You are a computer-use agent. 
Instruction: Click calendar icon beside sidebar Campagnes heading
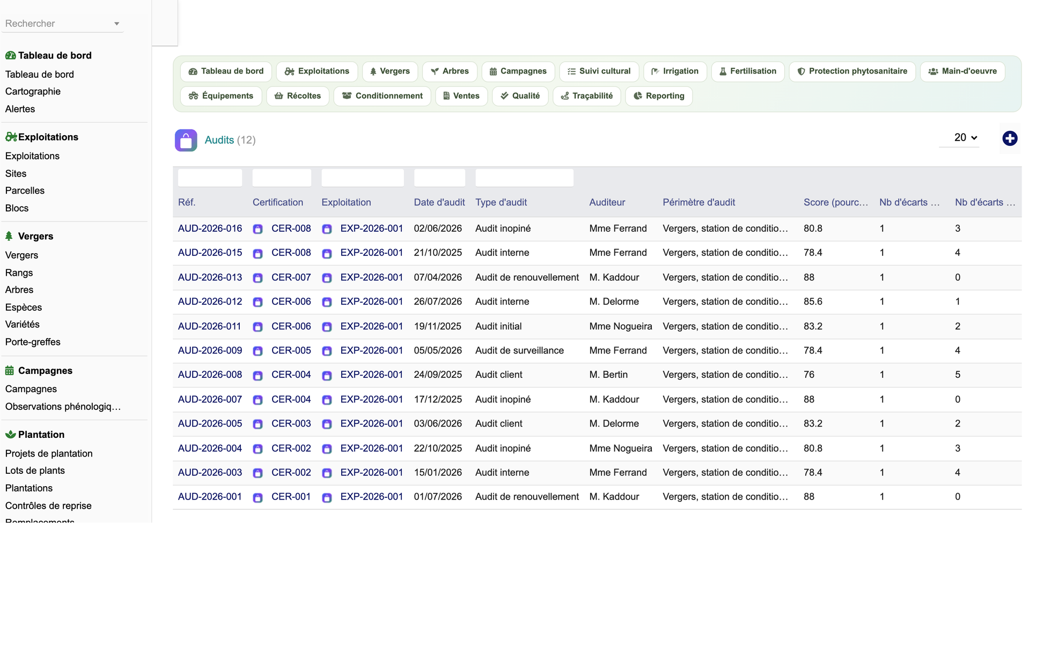pos(10,370)
